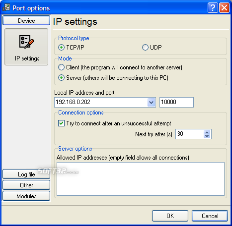Increase the Next try after value

[x=207, y=132]
